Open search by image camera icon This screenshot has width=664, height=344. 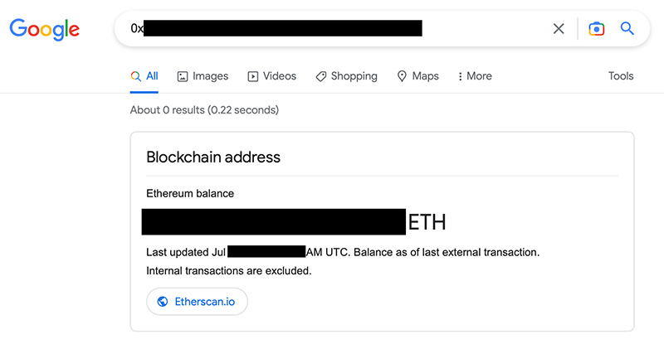(x=596, y=29)
